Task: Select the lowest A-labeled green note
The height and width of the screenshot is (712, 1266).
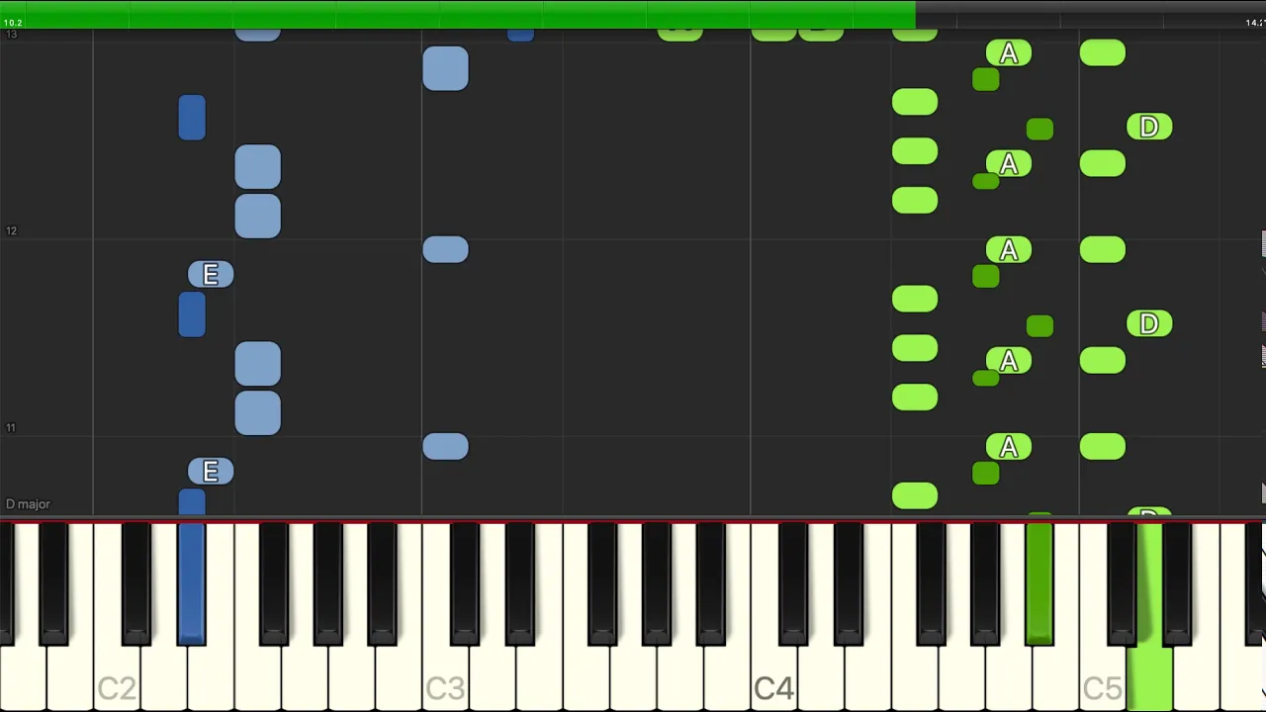Action: click(x=1009, y=448)
